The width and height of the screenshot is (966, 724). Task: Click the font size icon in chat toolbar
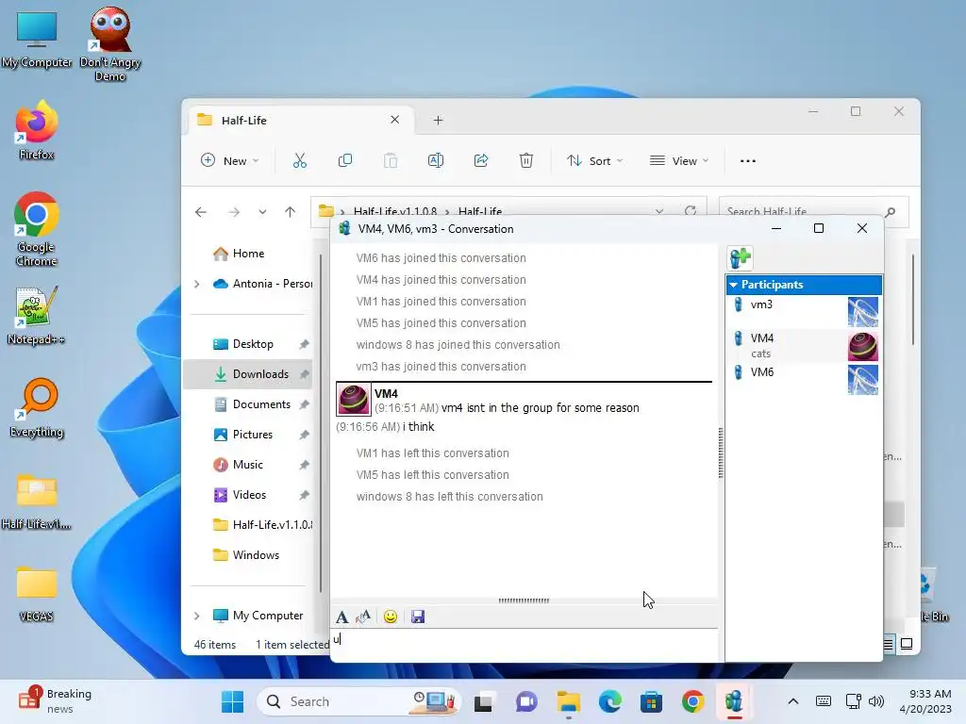point(363,617)
